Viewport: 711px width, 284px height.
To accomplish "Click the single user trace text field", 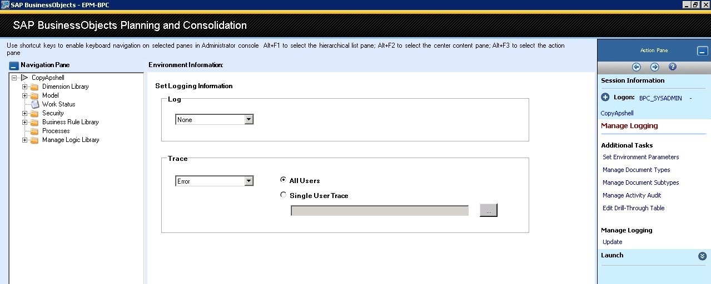I will [x=380, y=210].
